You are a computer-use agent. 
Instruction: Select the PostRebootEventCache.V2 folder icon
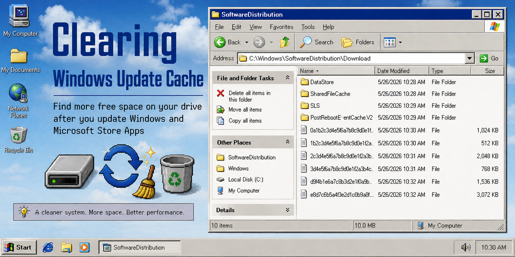[x=305, y=118]
